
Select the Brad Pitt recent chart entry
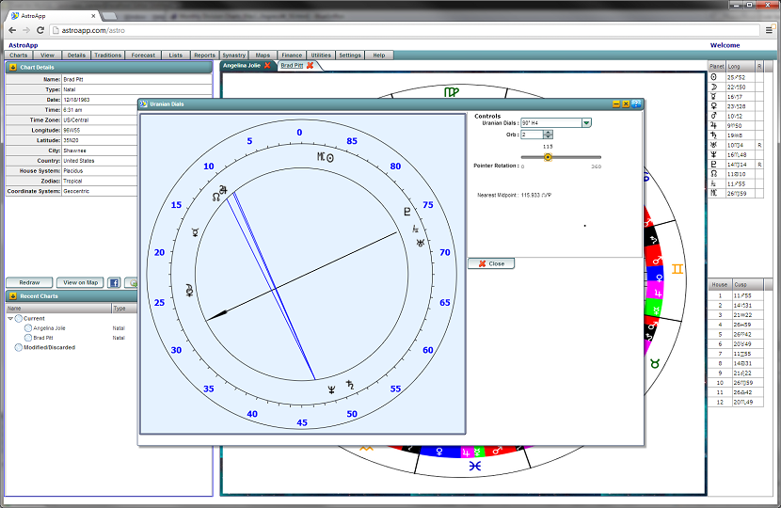(x=43, y=337)
